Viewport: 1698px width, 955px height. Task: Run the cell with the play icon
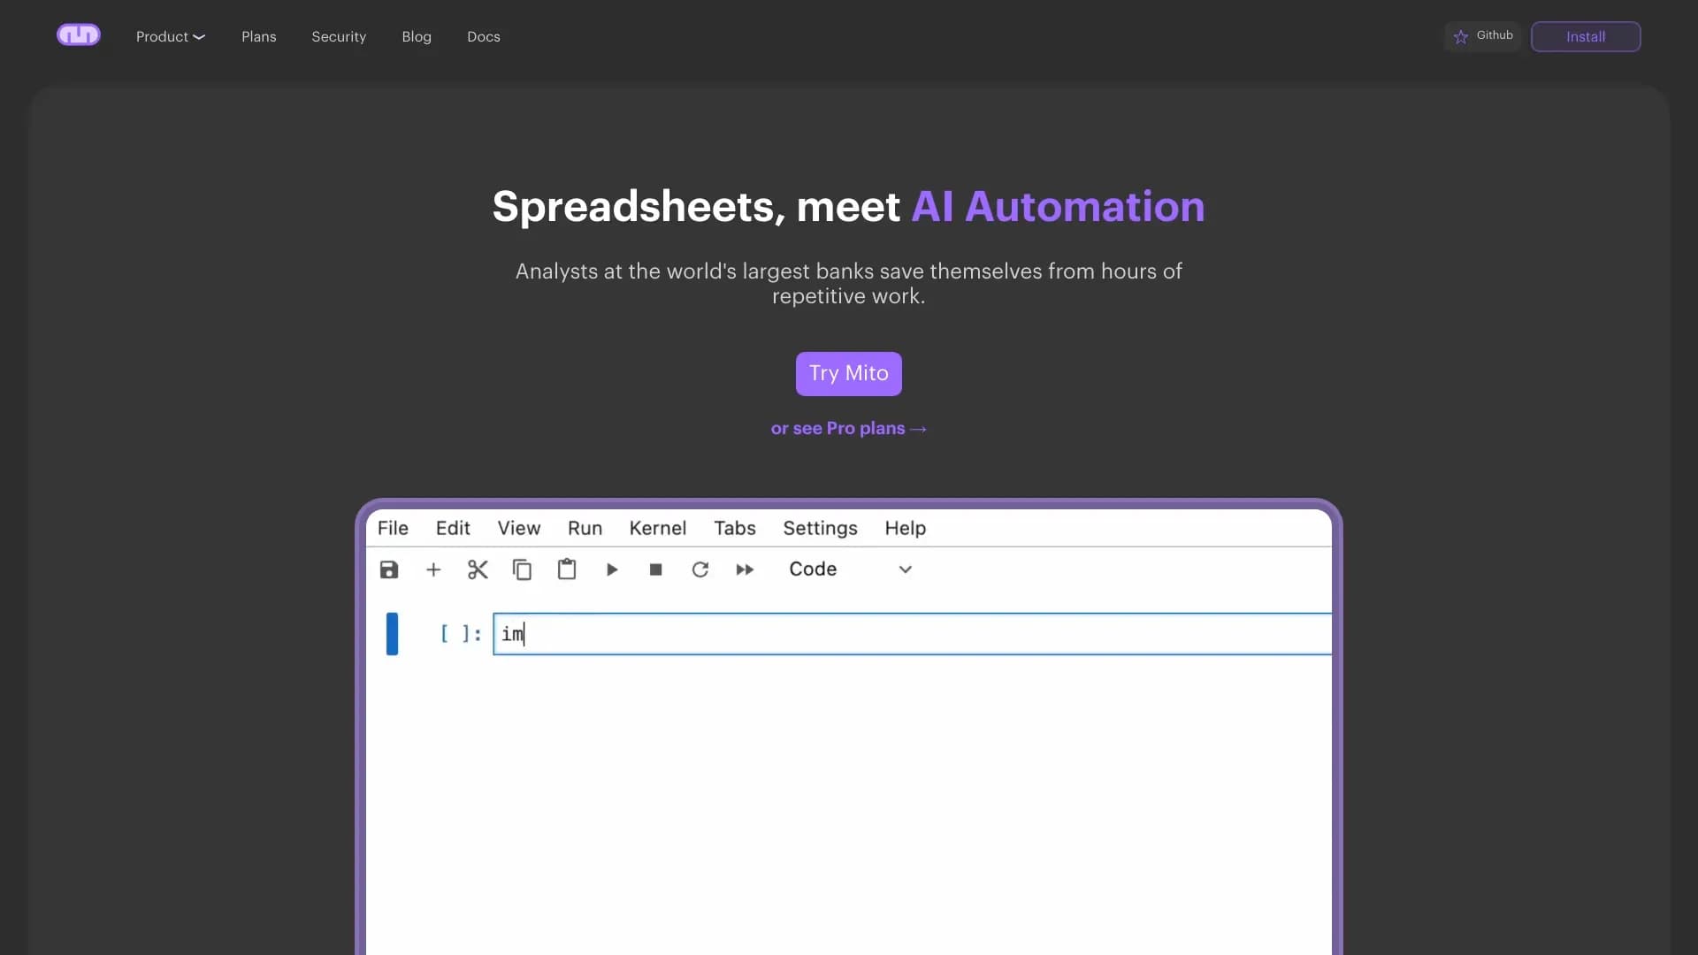pos(612,569)
